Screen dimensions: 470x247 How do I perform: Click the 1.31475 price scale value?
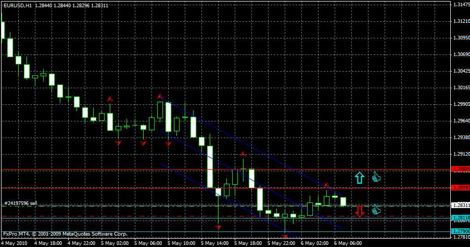point(461,5)
